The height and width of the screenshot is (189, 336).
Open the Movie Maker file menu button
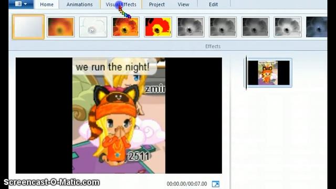21,4
